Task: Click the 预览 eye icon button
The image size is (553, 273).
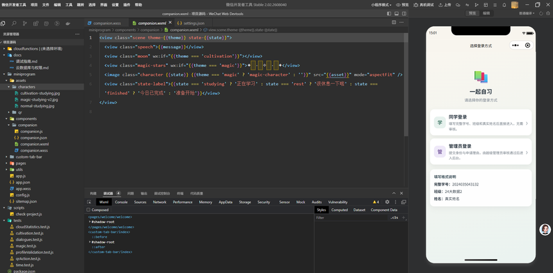Action: (x=399, y=5)
